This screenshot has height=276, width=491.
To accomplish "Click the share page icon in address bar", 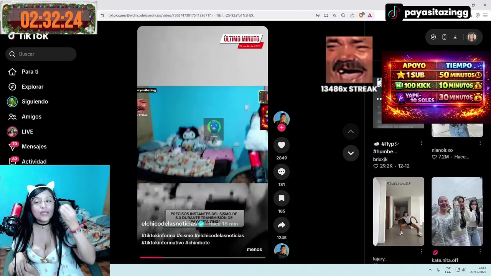I will [352, 15].
